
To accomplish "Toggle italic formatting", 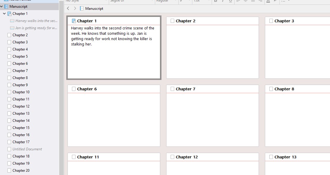I will tap(222, 1).
